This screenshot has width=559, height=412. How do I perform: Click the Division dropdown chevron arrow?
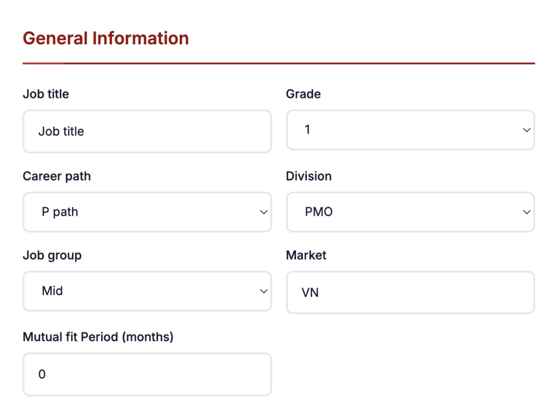[526, 212]
